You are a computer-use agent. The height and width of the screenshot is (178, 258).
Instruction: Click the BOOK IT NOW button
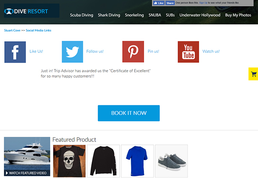[129, 113]
